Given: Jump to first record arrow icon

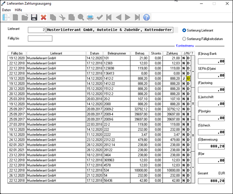Looking at the screenshot, I should coord(109,17).
